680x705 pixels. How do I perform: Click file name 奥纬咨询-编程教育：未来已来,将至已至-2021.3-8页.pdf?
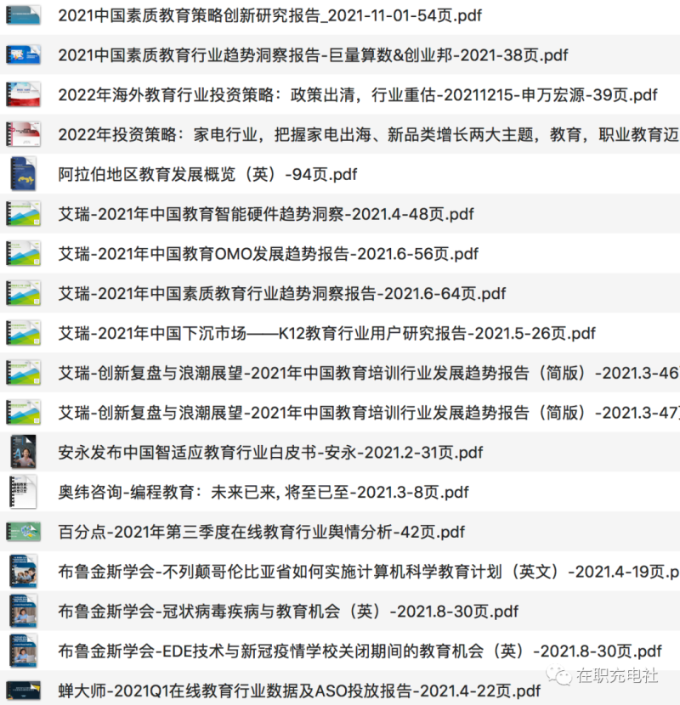coord(263,492)
